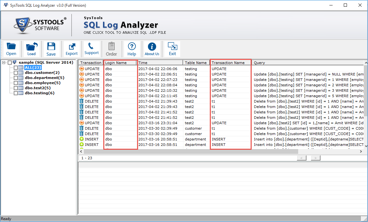368x222 pixels.
Task: Select the ALL(23) tree item
Action: pos(33,68)
